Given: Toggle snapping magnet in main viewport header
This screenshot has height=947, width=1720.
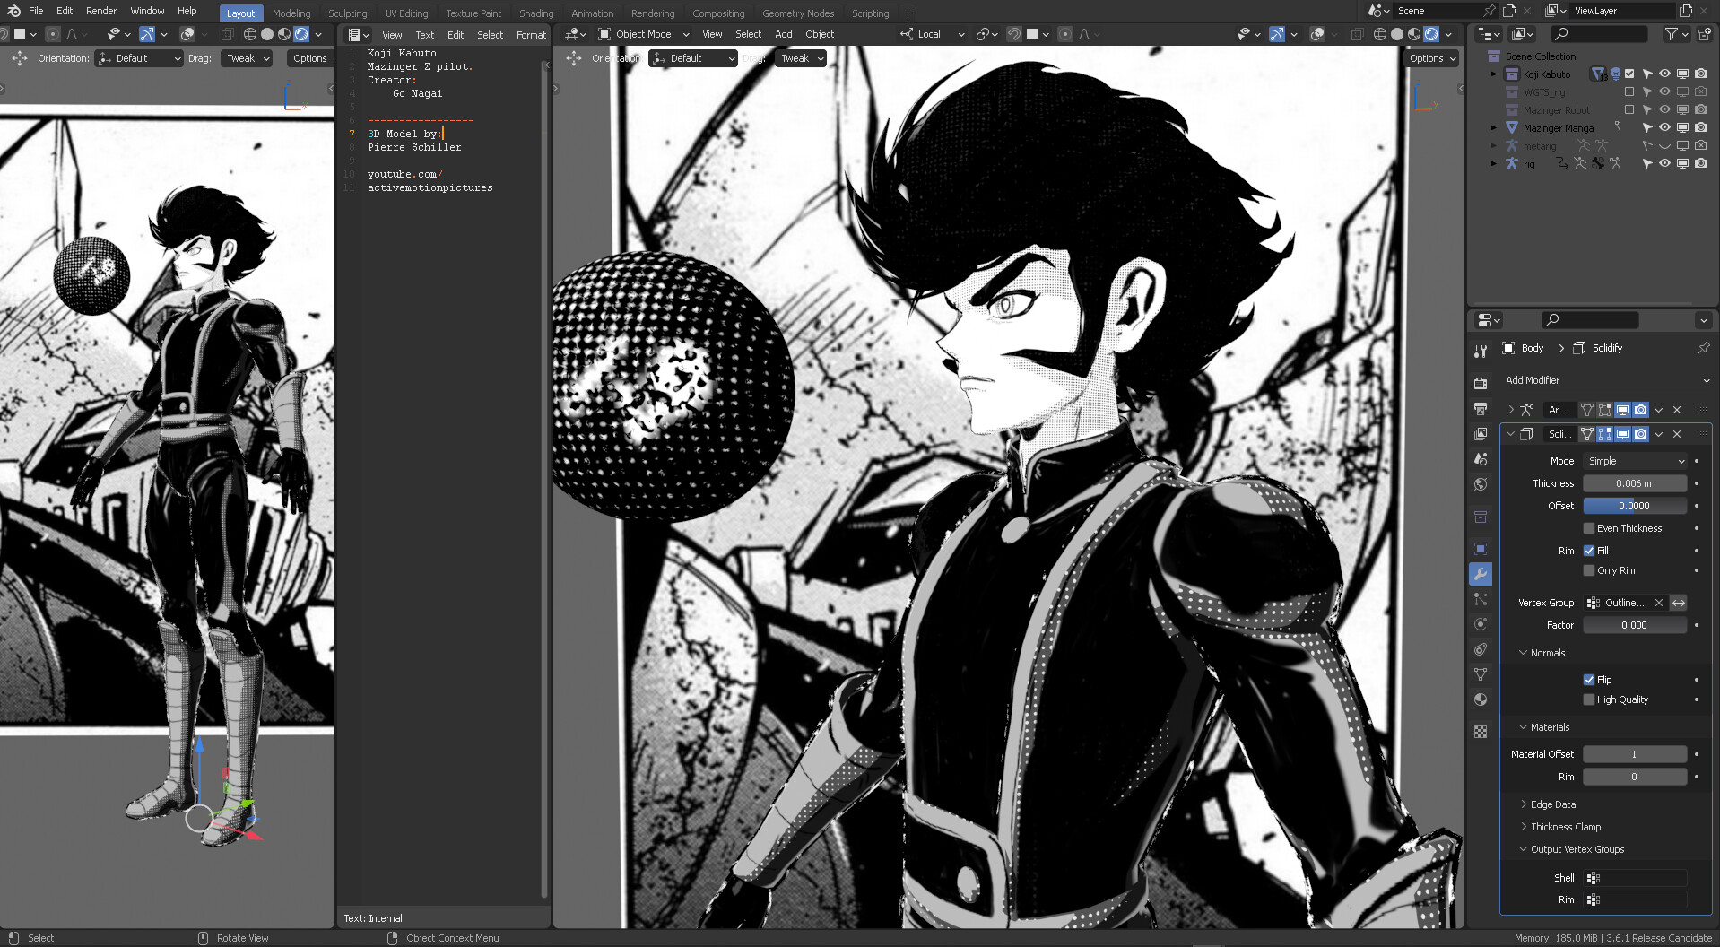Looking at the screenshot, I should click(1014, 34).
